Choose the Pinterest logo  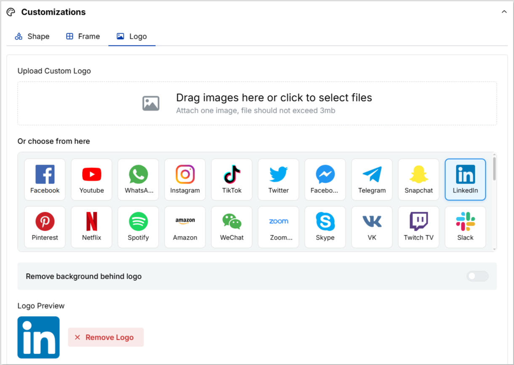point(45,227)
